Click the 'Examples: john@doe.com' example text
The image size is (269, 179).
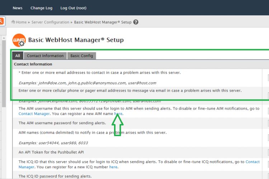click(87, 83)
